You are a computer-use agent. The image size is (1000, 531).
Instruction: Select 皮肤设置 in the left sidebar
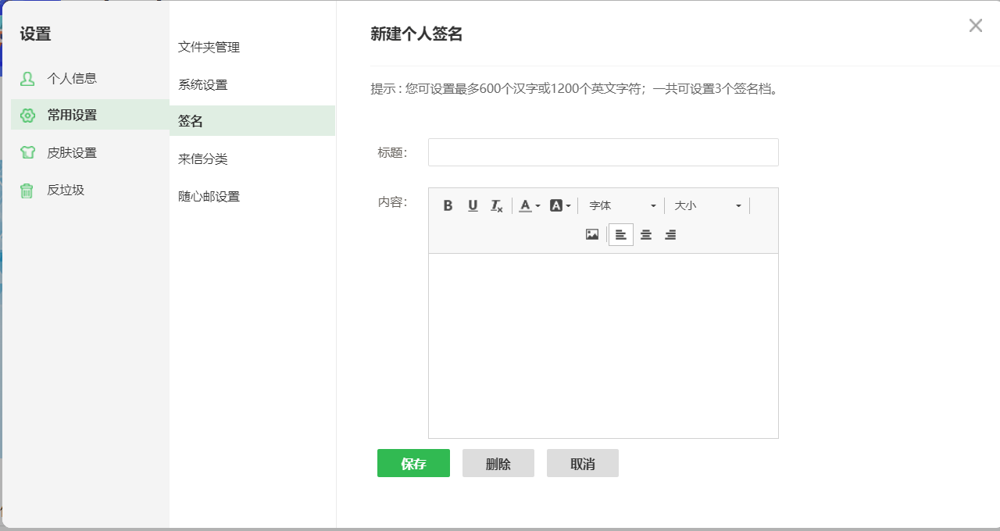[x=72, y=152]
